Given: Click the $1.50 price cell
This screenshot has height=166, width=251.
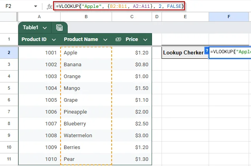Looking at the screenshot, I should [132, 88].
